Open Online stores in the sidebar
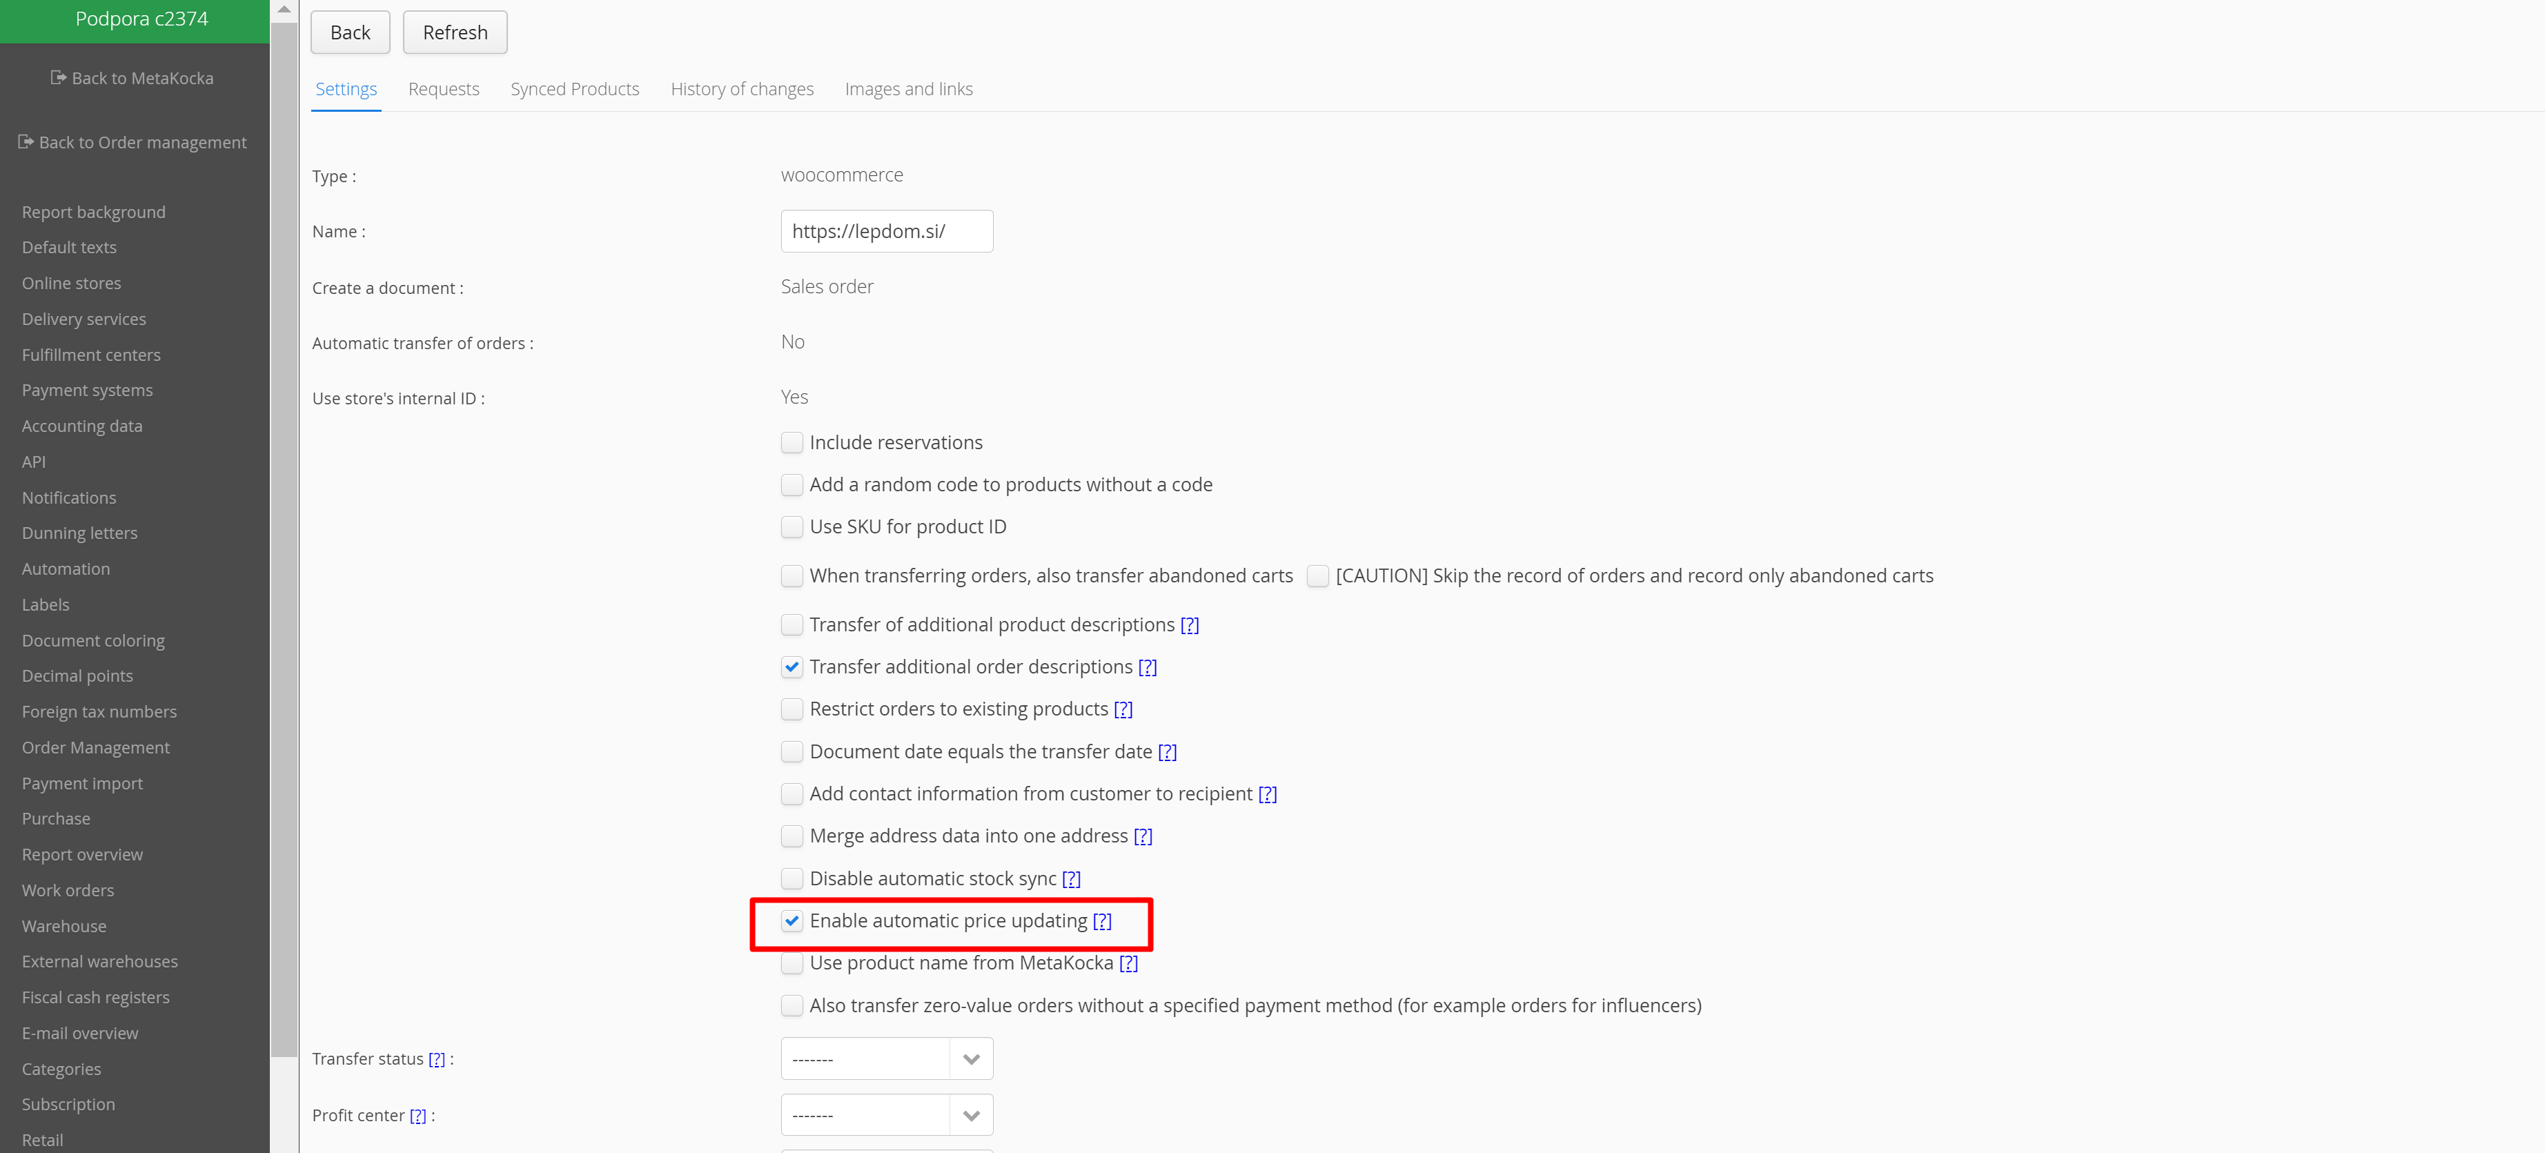The height and width of the screenshot is (1153, 2545). [x=71, y=284]
